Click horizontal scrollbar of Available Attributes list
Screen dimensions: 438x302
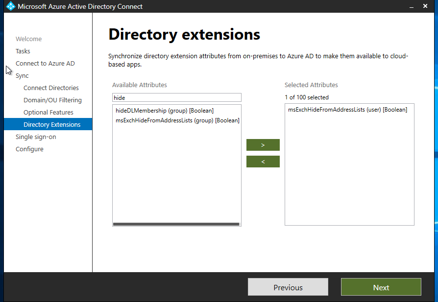176,224
